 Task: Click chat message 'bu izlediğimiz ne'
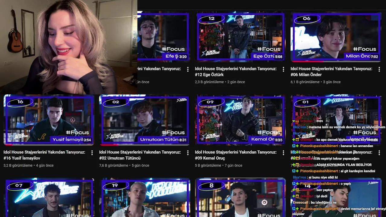[324, 203]
